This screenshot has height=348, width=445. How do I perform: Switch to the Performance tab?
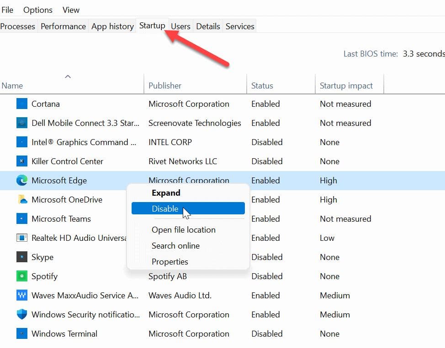pos(63,26)
